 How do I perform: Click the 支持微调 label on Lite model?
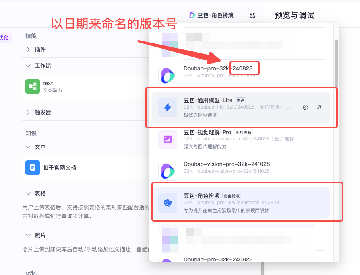tap(269, 107)
